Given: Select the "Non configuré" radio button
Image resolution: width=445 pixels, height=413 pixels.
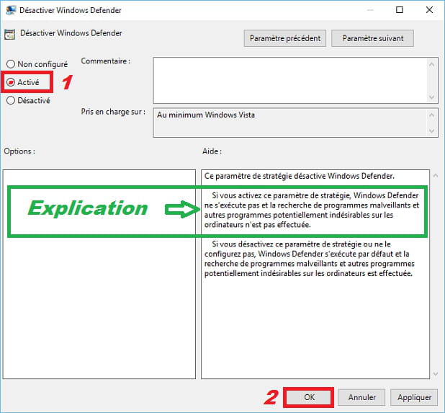Looking at the screenshot, I should [x=11, y=64].
